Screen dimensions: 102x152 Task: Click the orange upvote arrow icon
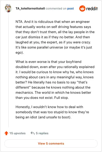tap(6, 133)
